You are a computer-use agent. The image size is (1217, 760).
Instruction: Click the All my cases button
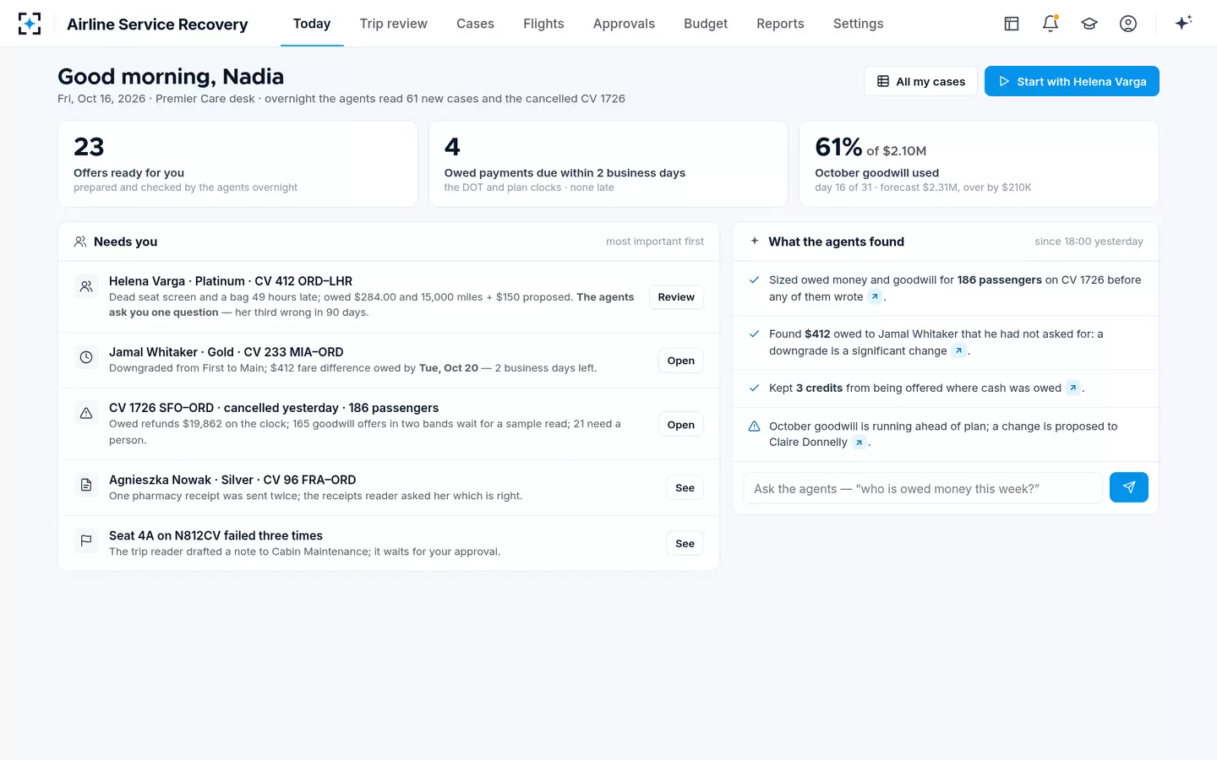[x=920, y=81]
